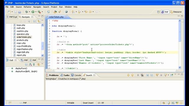Toggle the hide fields filter in Outline
The width and height of the screenshot is (189, 106).
click(x=34, y=64)
